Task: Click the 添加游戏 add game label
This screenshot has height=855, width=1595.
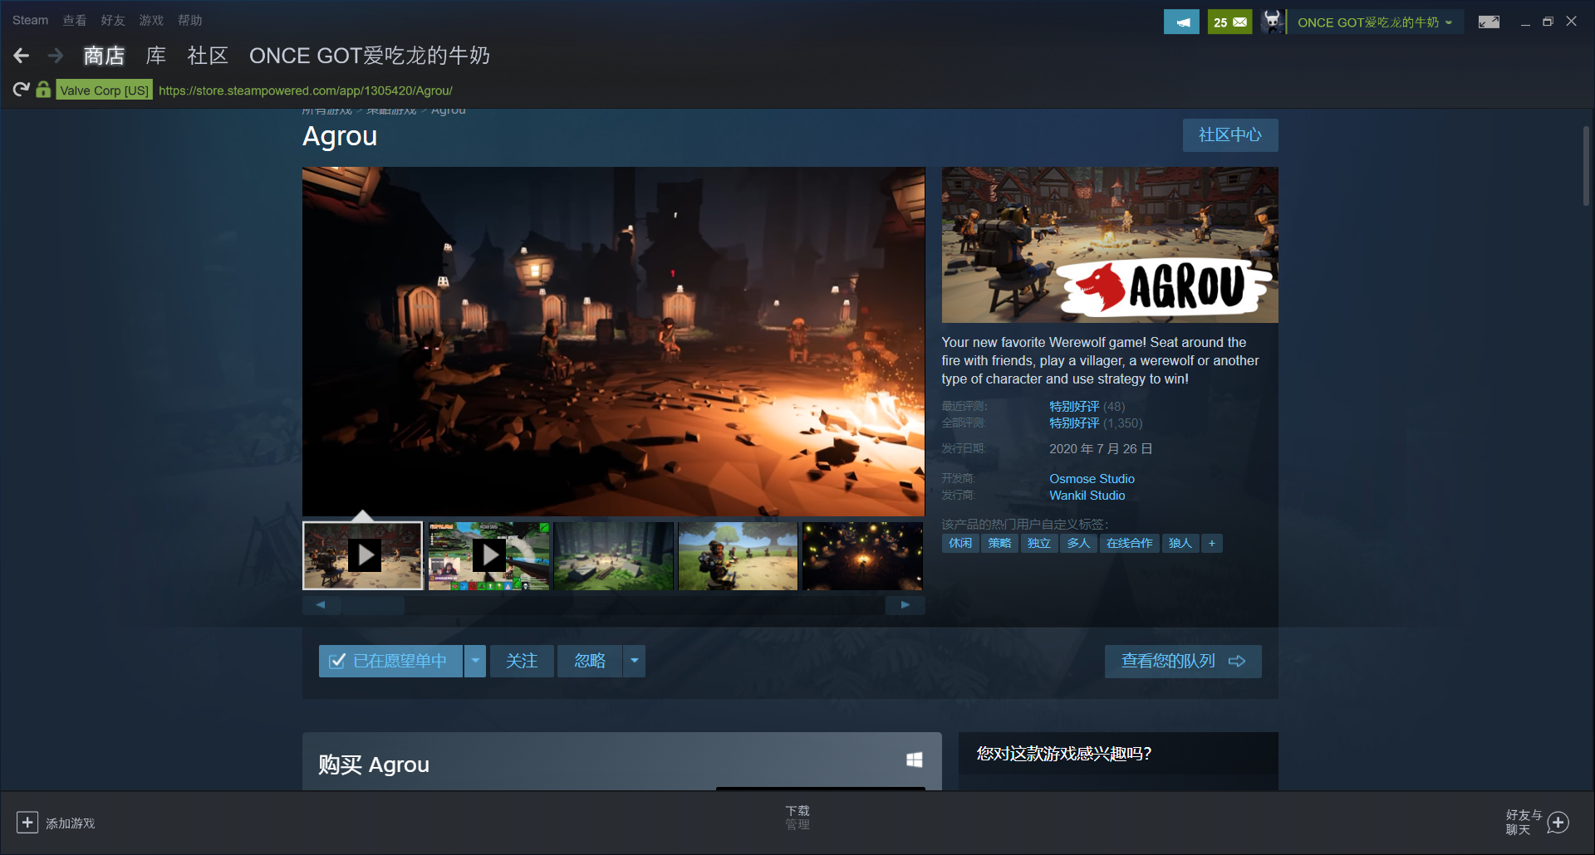Action: (x=71, y=823)
